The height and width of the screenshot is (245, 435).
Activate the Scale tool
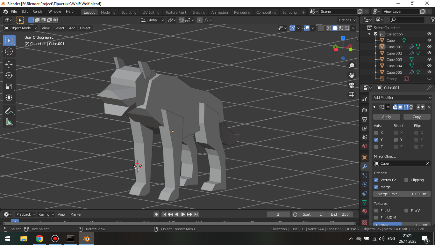pyautogui.click(x=9, y=86)
